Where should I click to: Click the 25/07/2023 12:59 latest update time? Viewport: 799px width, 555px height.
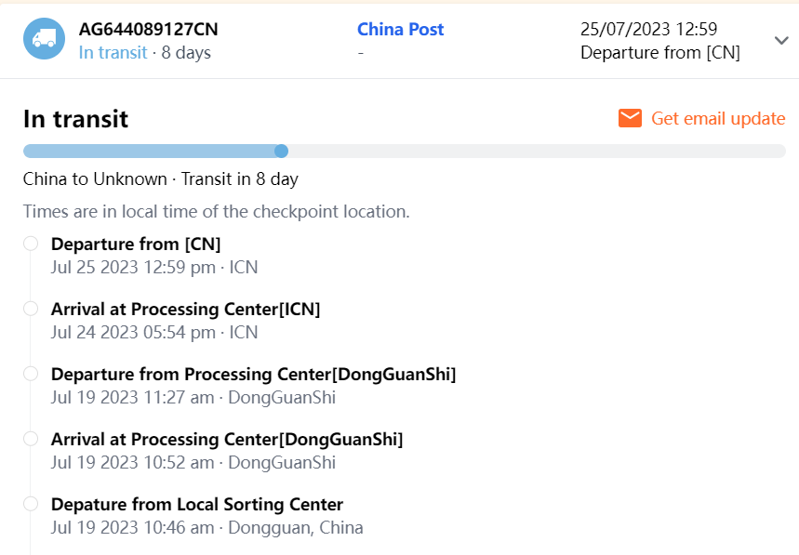pyautogui.click(x=648, y=29)
